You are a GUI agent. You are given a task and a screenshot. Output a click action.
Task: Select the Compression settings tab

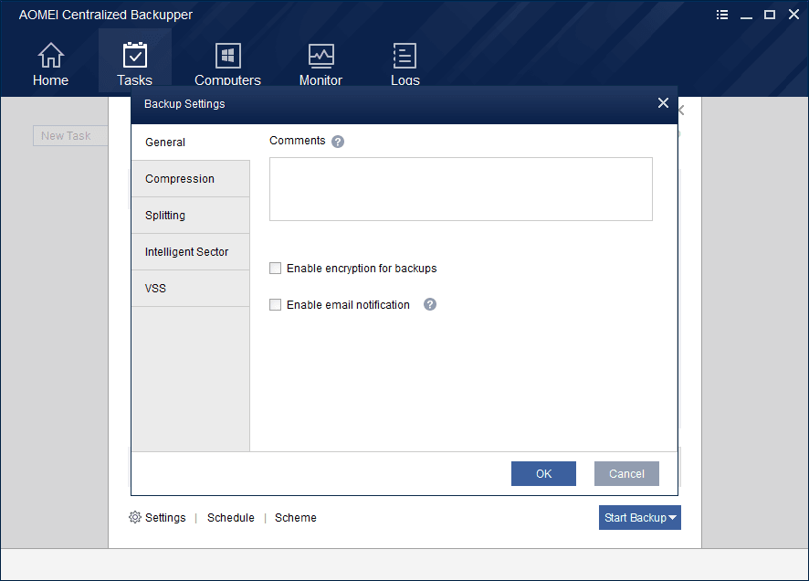[x=191, y=178]
